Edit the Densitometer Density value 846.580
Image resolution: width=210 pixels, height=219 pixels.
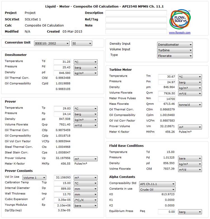pos(62,73)
